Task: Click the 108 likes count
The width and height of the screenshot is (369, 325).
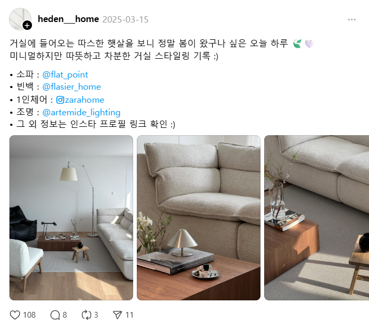Action: [29, 315]
